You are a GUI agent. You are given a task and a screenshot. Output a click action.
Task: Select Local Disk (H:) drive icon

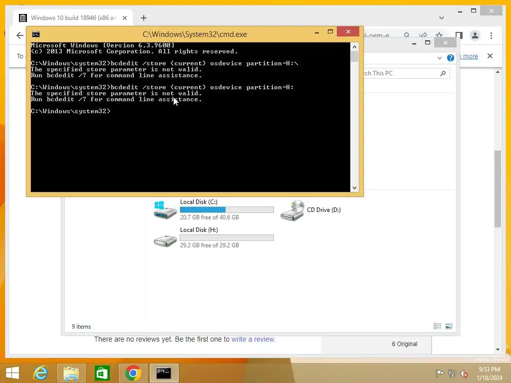pos(165,241)
